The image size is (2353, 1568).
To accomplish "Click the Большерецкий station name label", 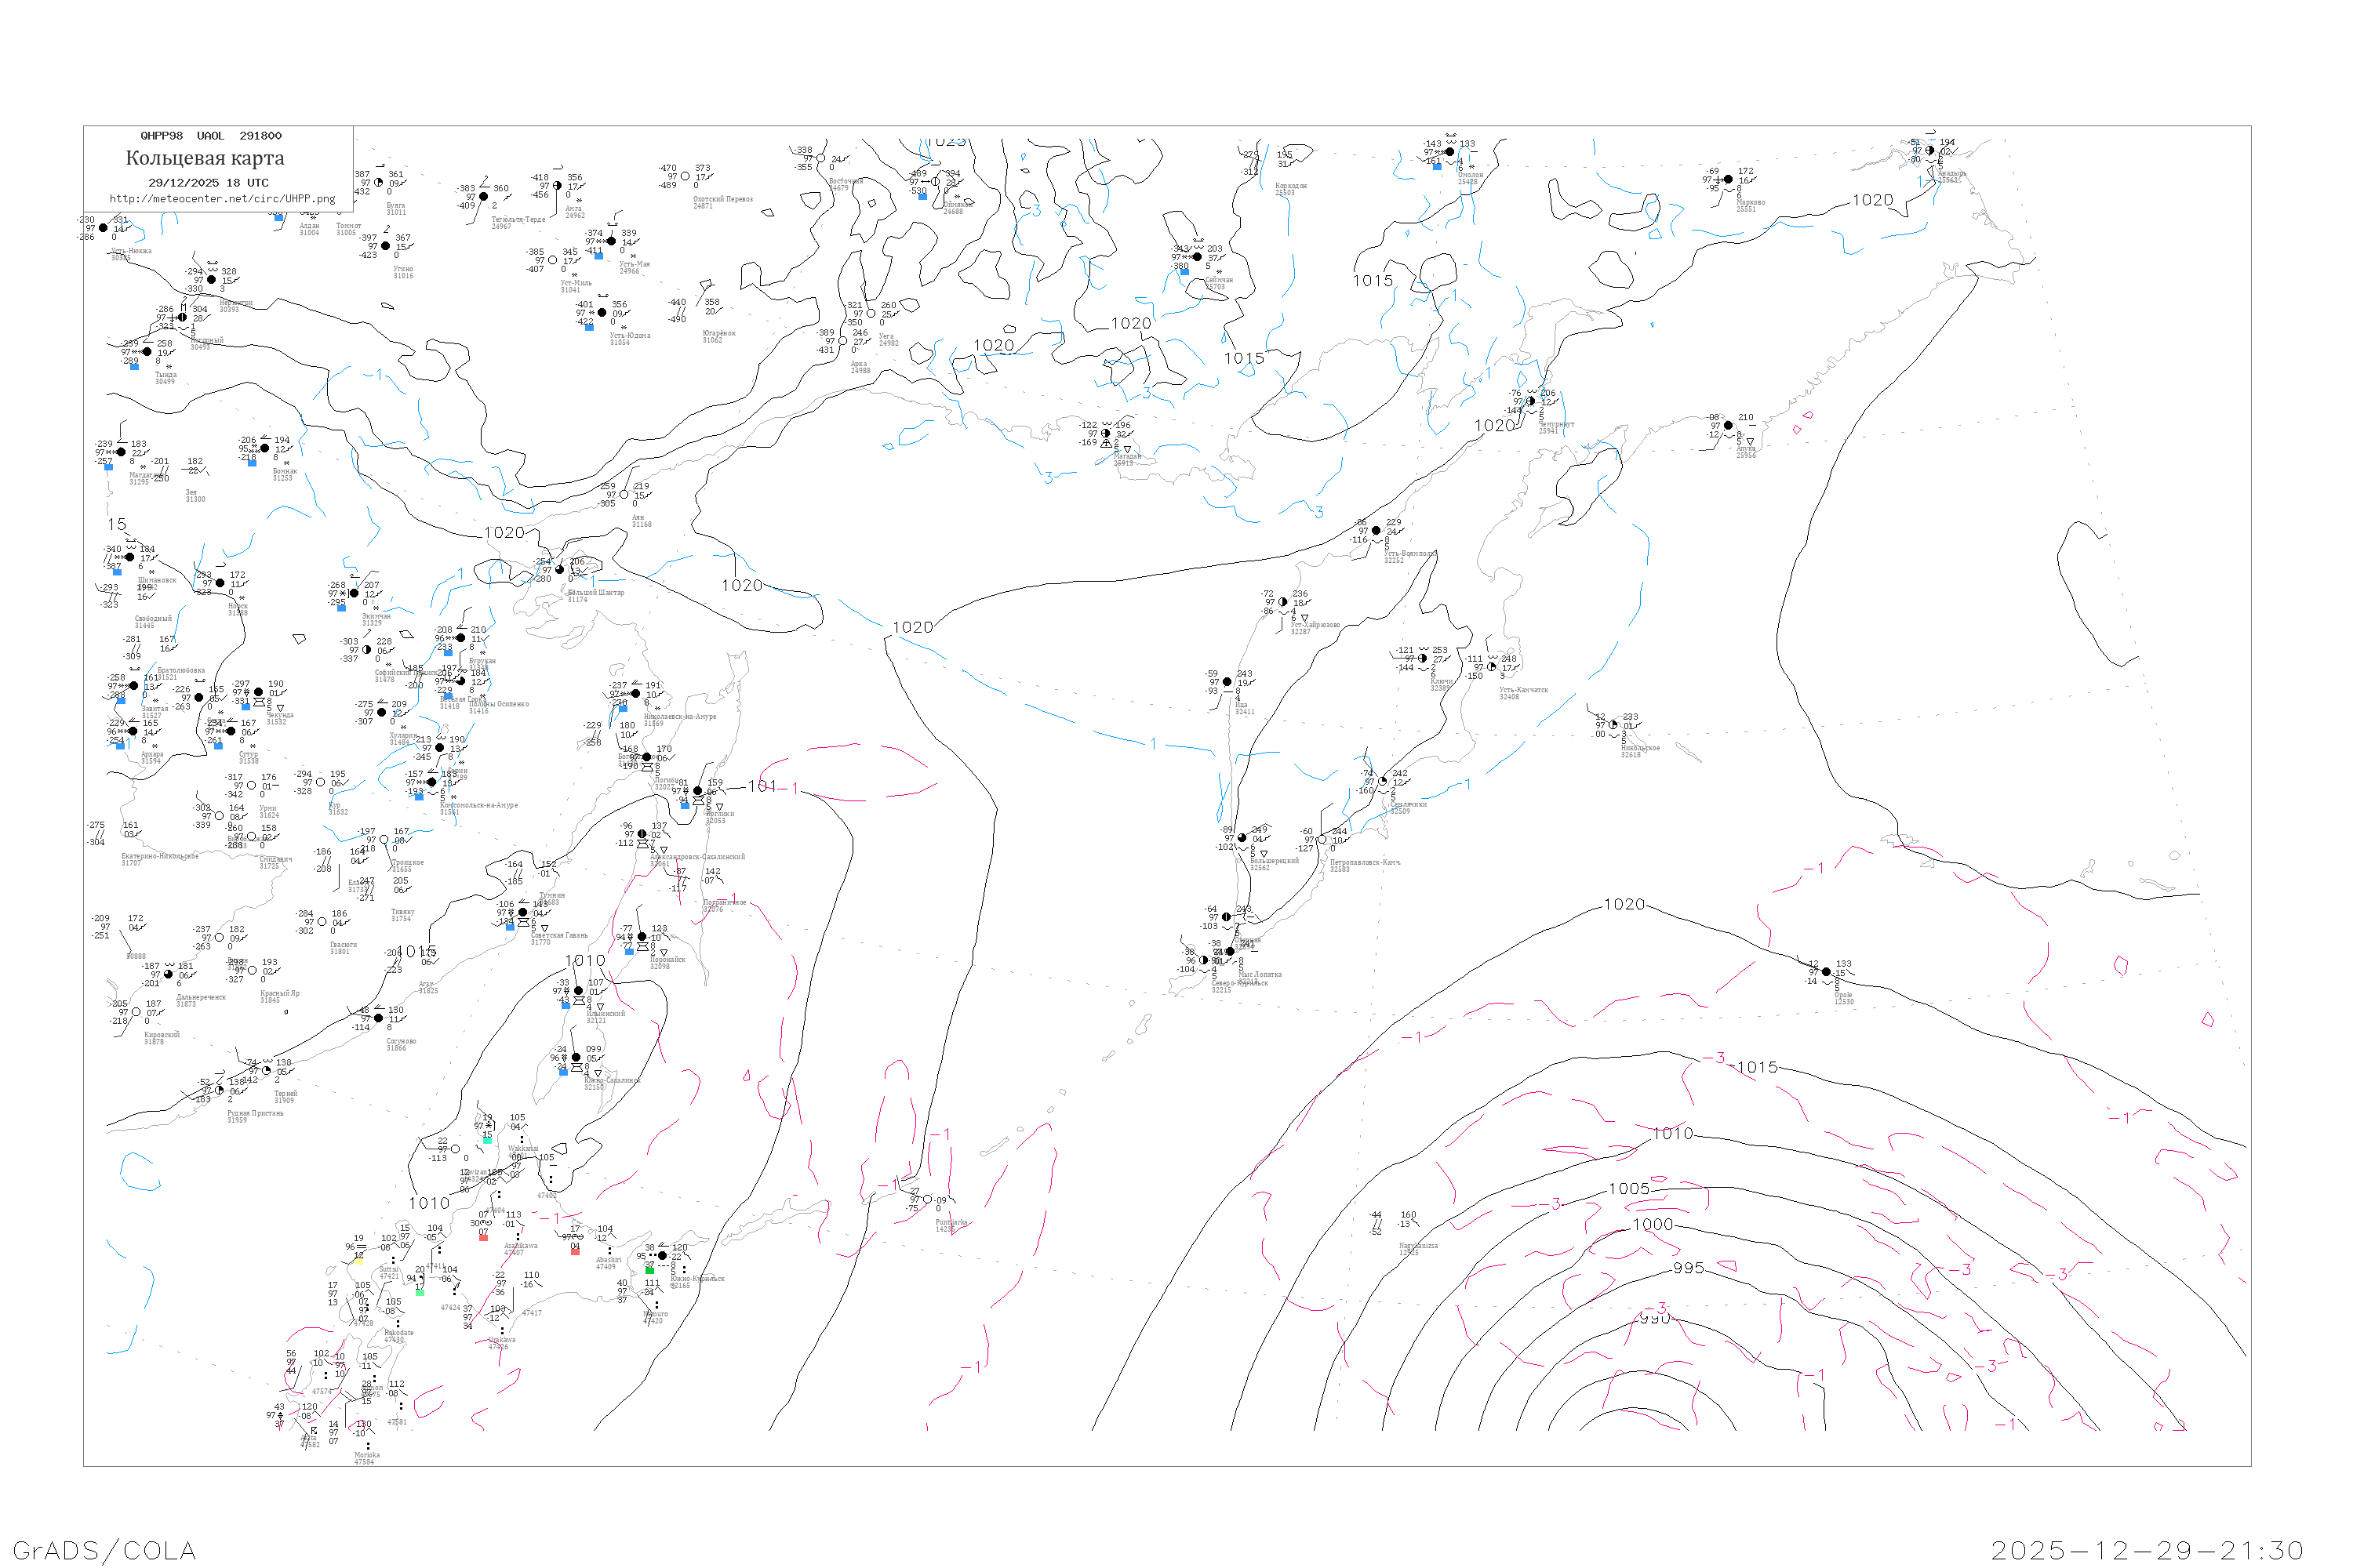I will pos(1274,861).
